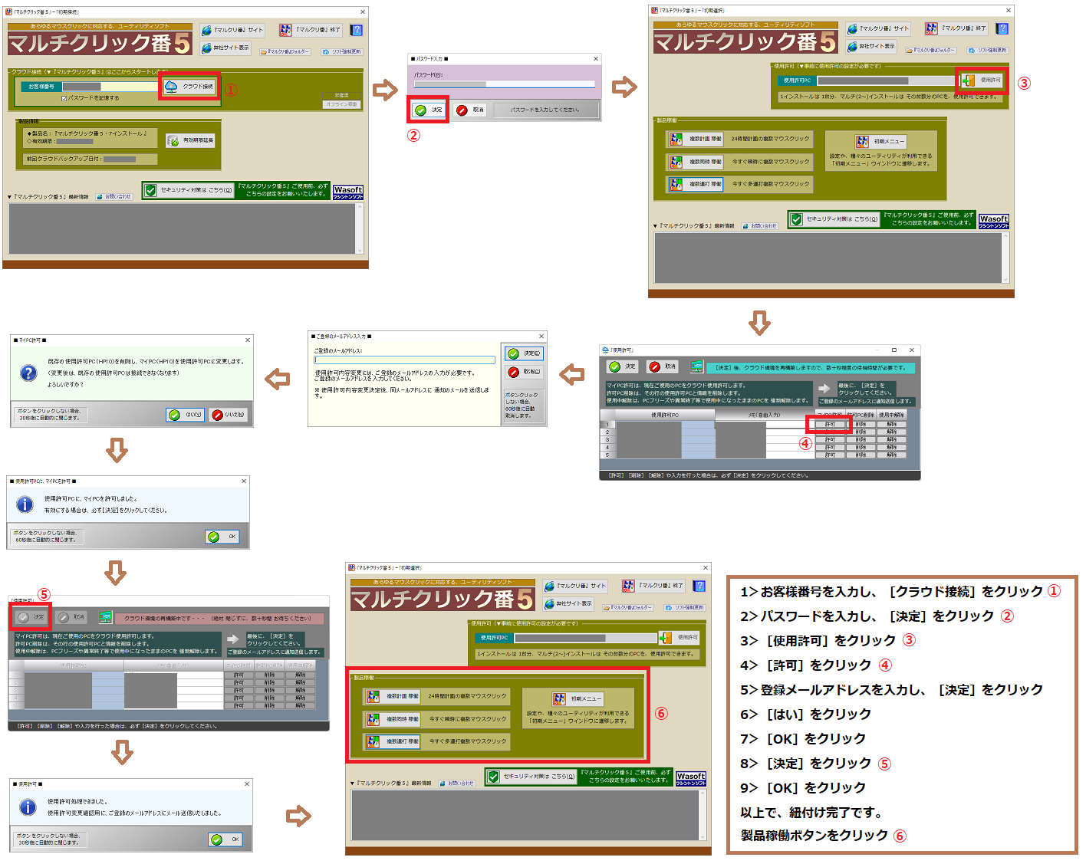The height and width of the screenshot is (864, 1086).
Task: Click ご登録のメールアドレス input field
Action: tap(404, 360)
